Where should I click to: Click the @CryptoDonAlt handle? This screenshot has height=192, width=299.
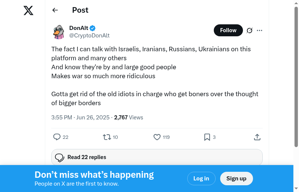pyautogui.click(x=89, y=36)
